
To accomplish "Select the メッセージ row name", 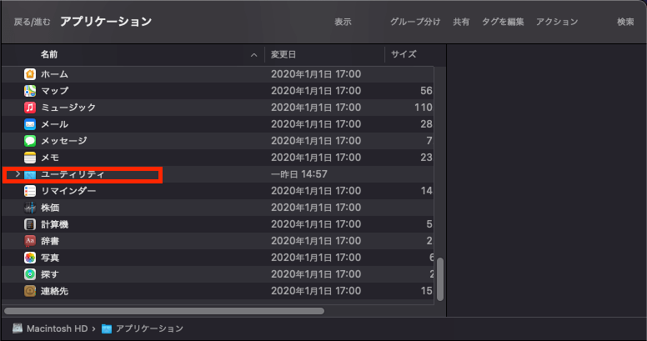I will (64, 141).
